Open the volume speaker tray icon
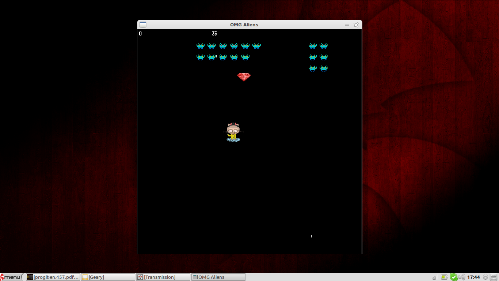Viewport: 499px width, 281px height. coord(462,277)
